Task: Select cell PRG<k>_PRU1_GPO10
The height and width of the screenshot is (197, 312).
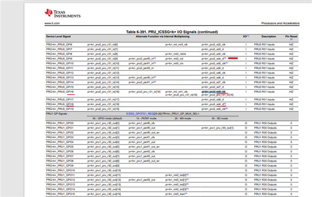Action: [60, 170]
